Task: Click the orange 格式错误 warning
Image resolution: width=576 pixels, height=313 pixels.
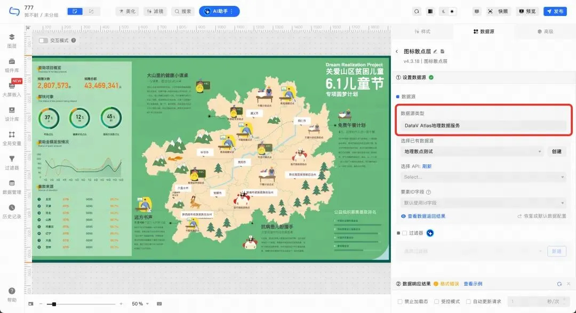Action: [x=446, y=284]
